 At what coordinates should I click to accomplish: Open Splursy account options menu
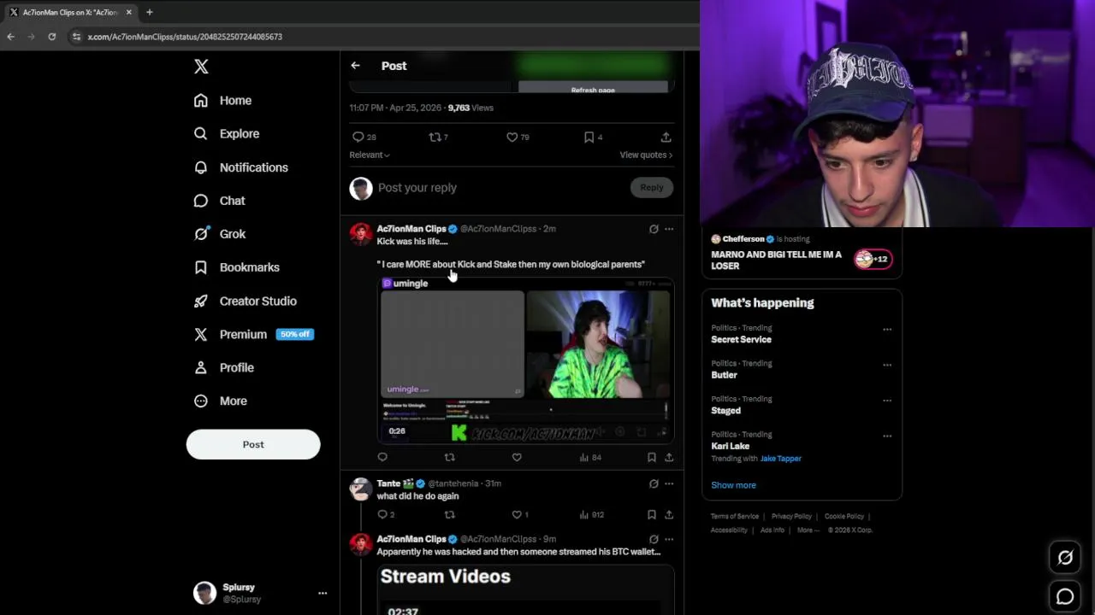coord(323,593)
